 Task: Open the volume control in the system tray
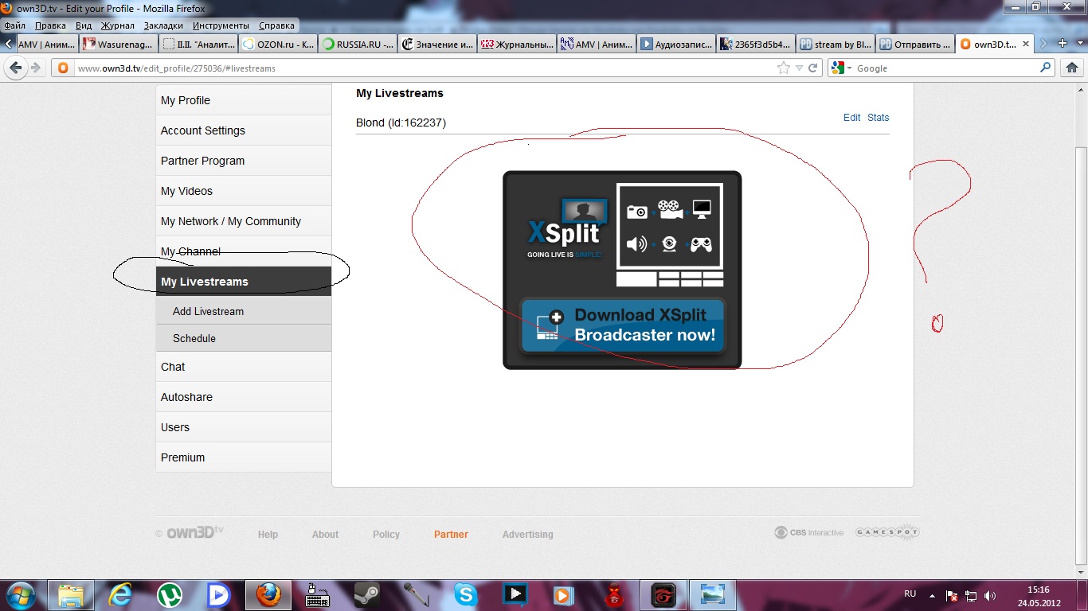(x=989, y=595)
